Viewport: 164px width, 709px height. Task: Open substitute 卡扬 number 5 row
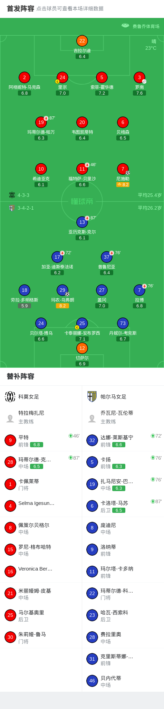tap(123, 462)
